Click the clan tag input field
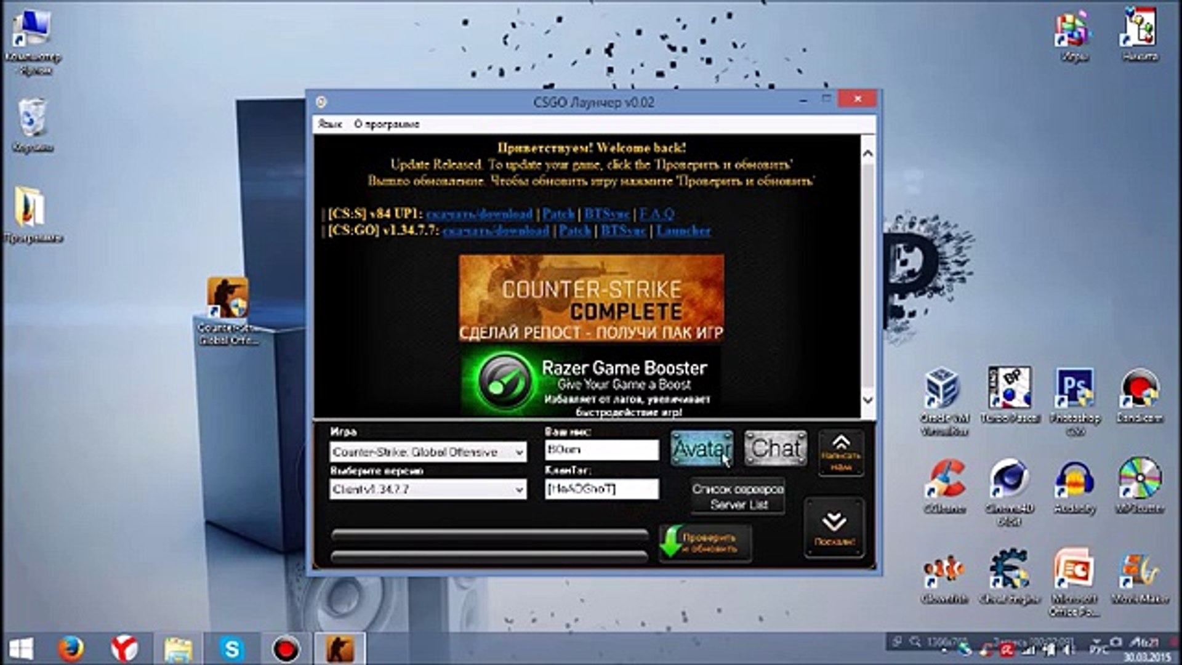Viewport: 1182px width, 665px height. click(601, 489)
